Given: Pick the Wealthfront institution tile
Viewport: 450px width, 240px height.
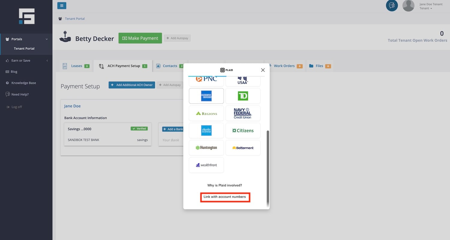Looking at the screenshot, I should [x=206, y=165].
